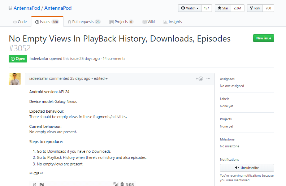Toggle Unsubscribe from notifications

247,168
